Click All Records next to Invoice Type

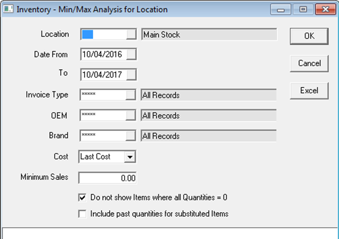point(209,95)
